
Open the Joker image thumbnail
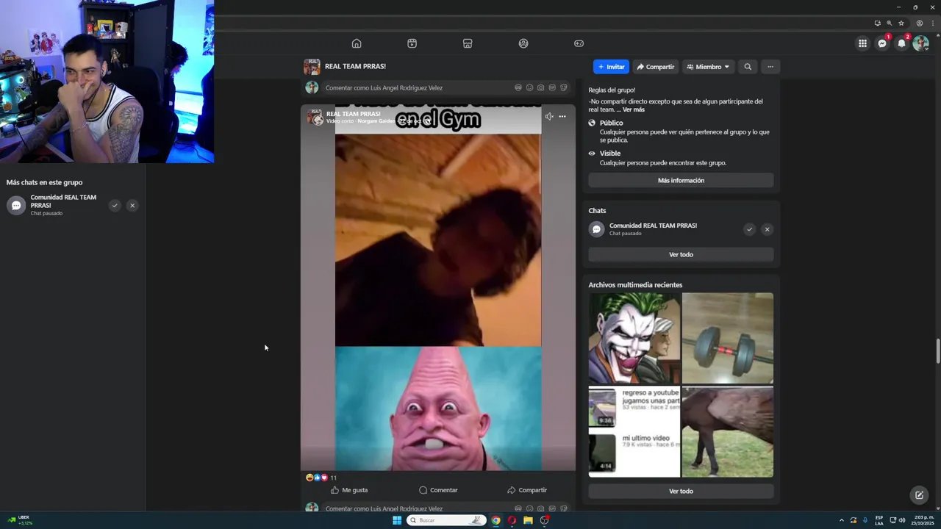[634, 338]
